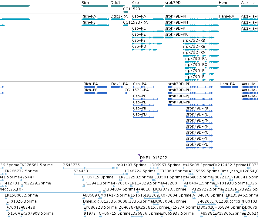The height and width of the screenshot is (218, 258).
Task: Select the srpk79D-RB transcript label
Action: coord(194,41)
